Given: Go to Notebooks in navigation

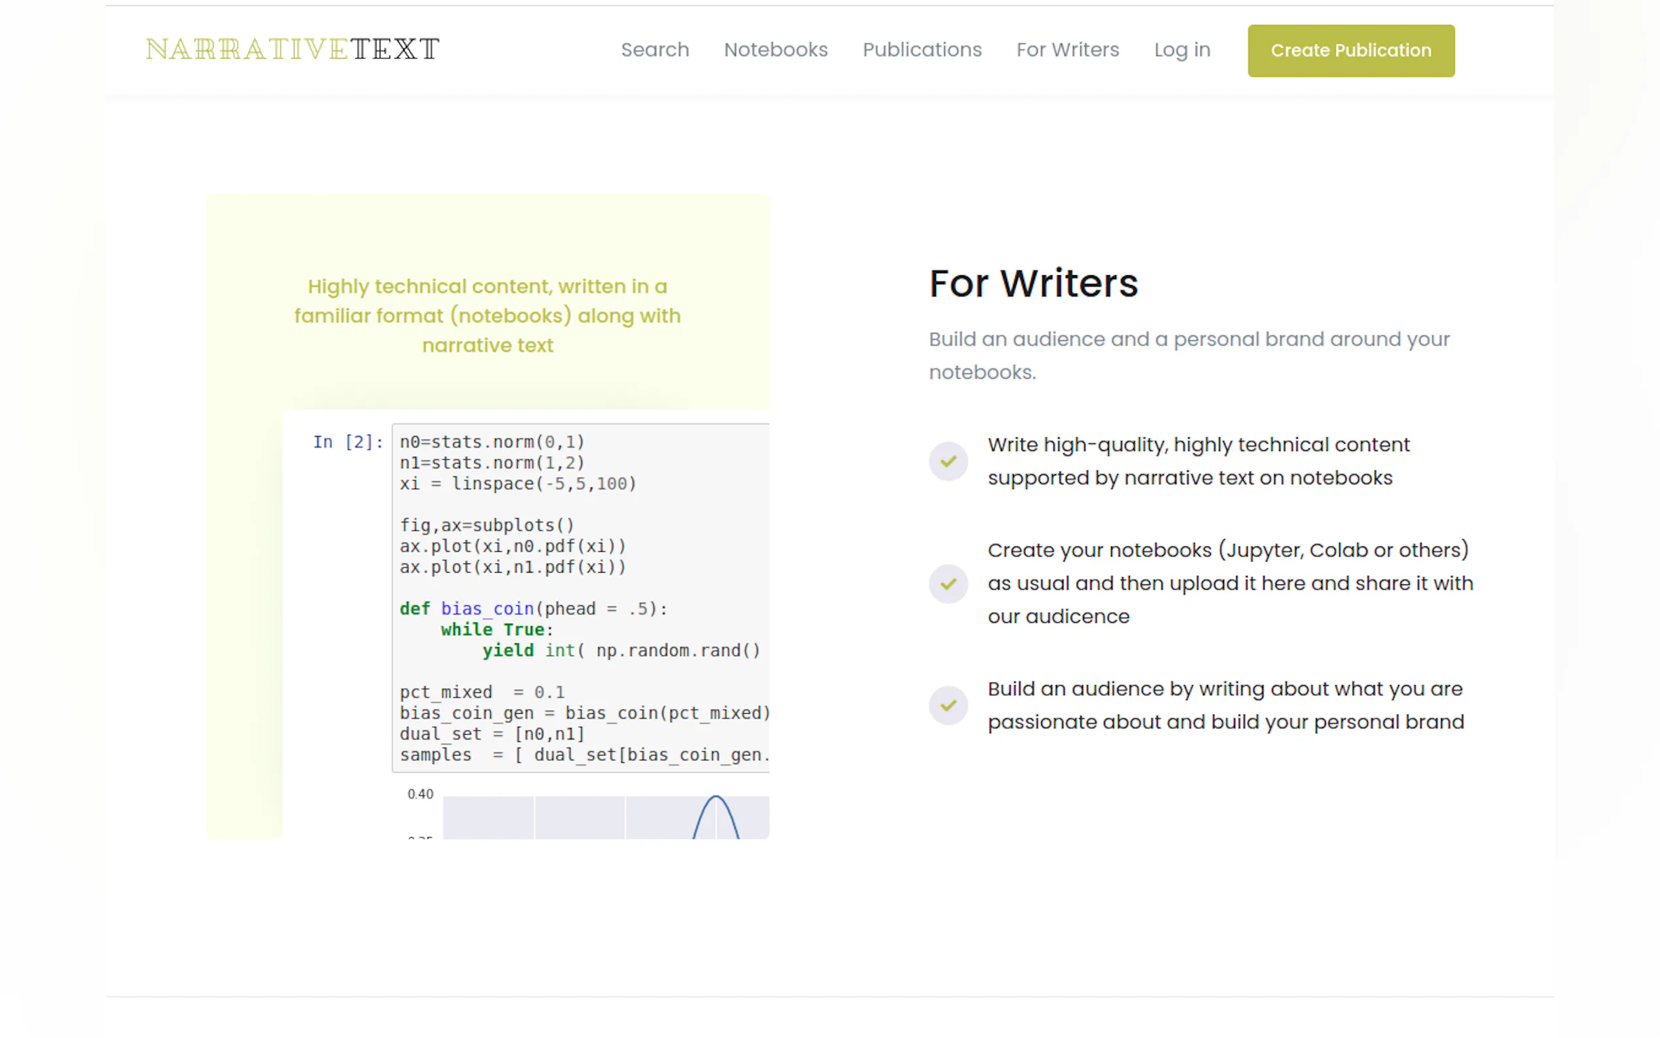Looking at the screenshot, I should (776, 50).
